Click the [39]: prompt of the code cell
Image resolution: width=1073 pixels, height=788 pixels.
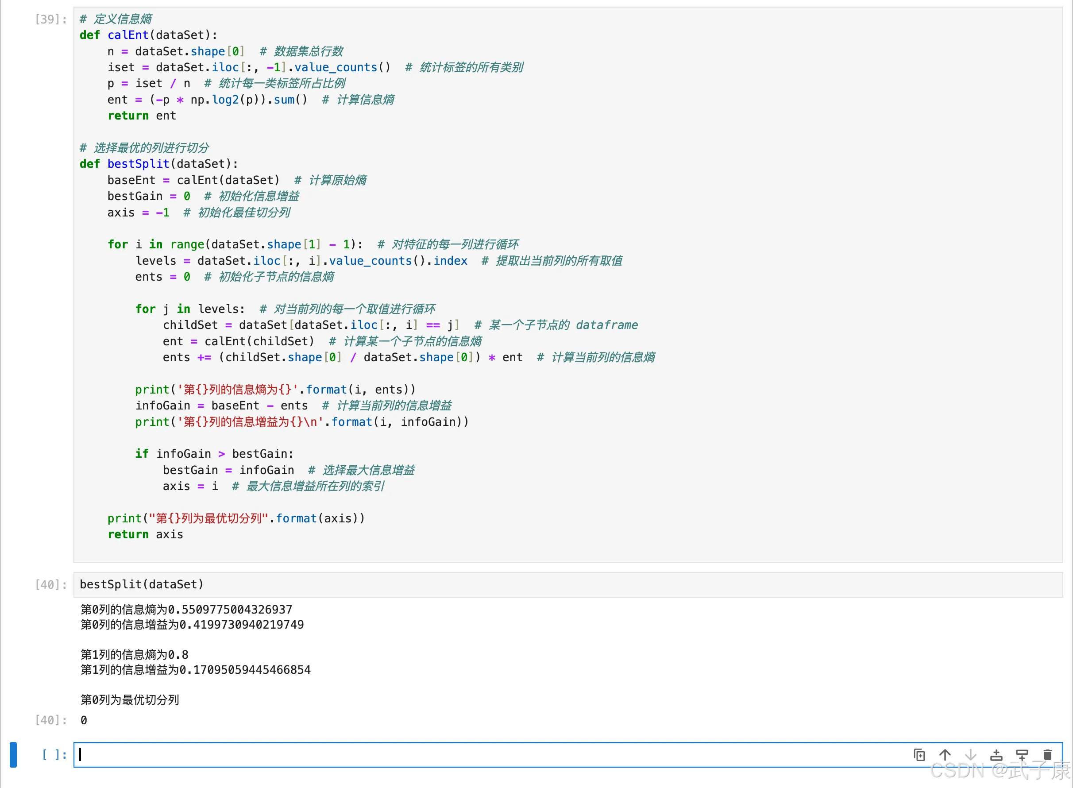[51, 19]
